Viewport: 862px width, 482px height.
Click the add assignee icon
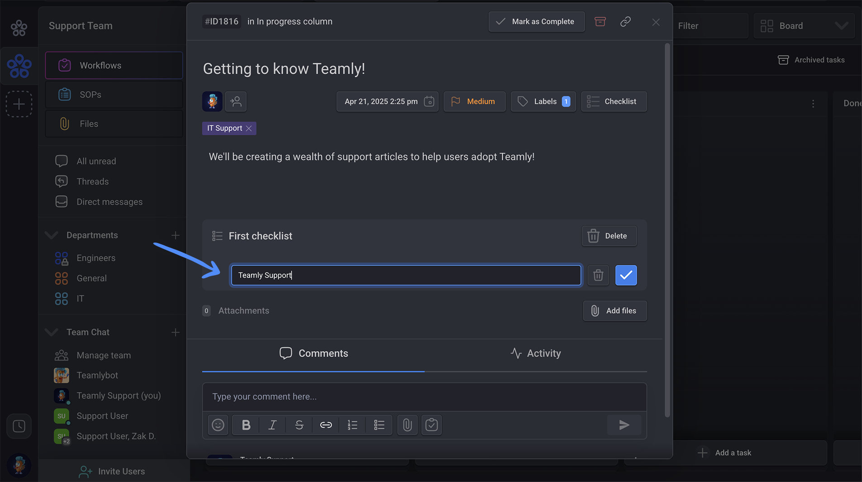pyautogui.click(x=236, y=101)
